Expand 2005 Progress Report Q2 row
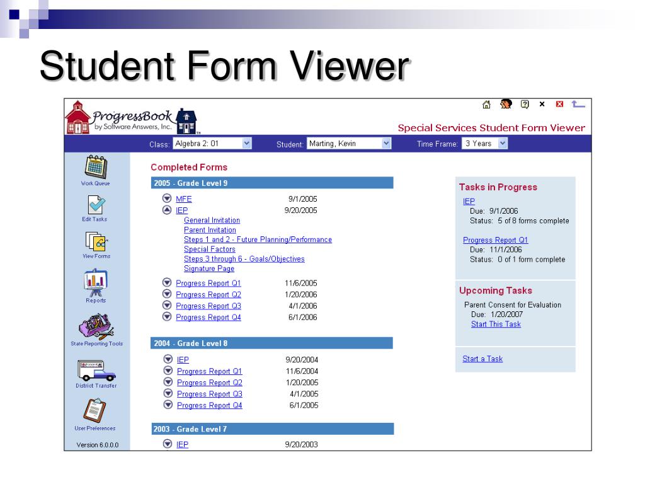Image resolution: width=645 pixels, height=484 pixels. click(x=166, y=294)
